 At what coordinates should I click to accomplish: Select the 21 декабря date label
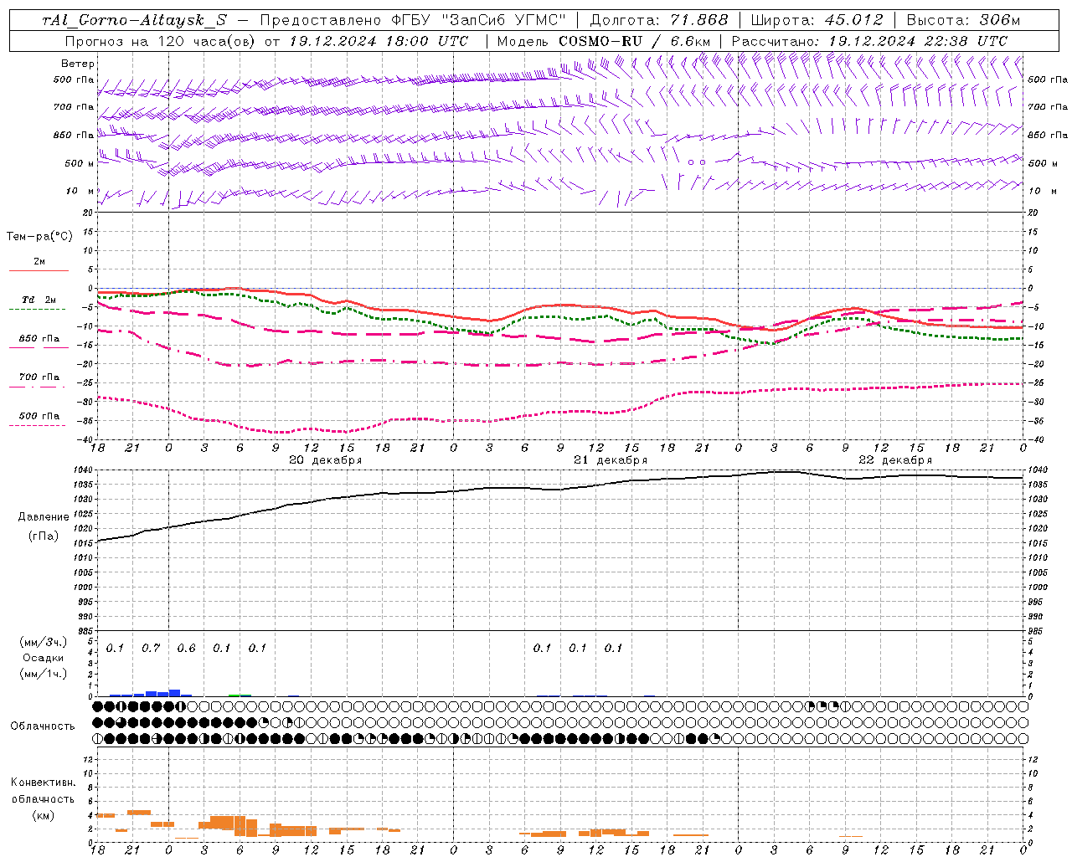pyautogui.click(x=610, y=460)
